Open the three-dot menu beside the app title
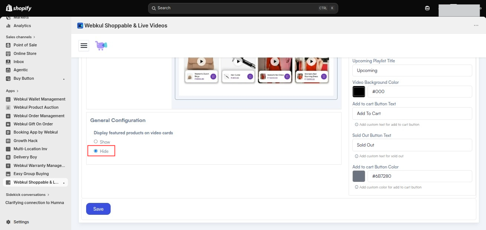The height and width of the screenshot is (230, 486). click(476, 26)
